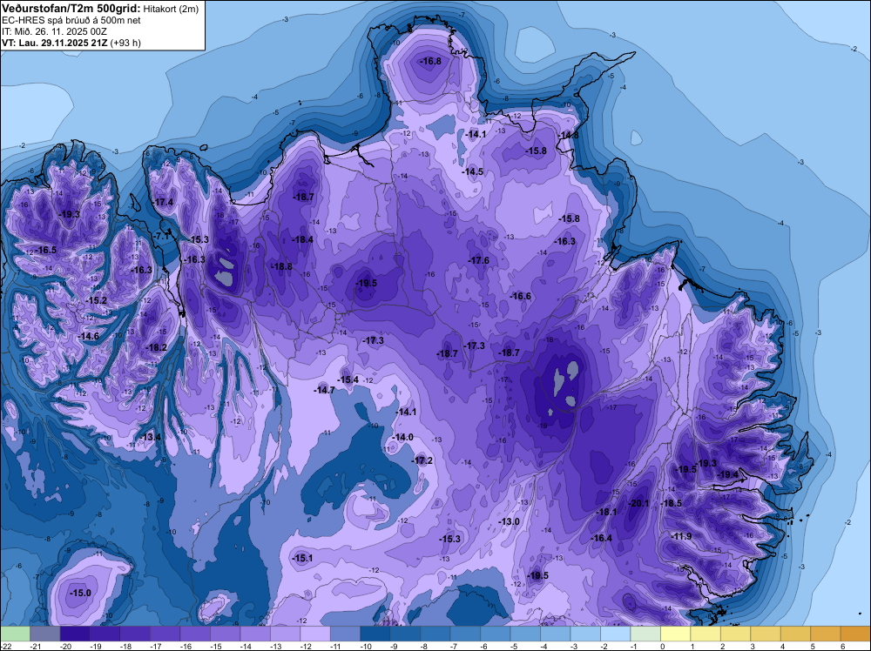Click the -14.5 temperature value
Viewport: 871px width, 651px height.
coord(473,172)
